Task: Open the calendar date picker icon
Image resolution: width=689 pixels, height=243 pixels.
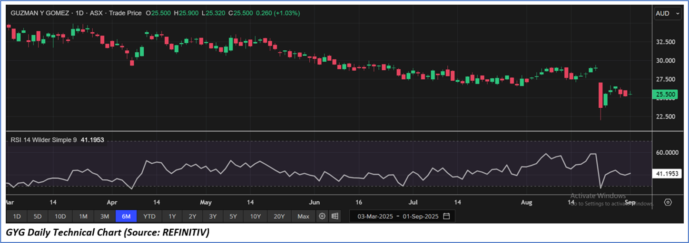Action: click(x=446, y=216)
